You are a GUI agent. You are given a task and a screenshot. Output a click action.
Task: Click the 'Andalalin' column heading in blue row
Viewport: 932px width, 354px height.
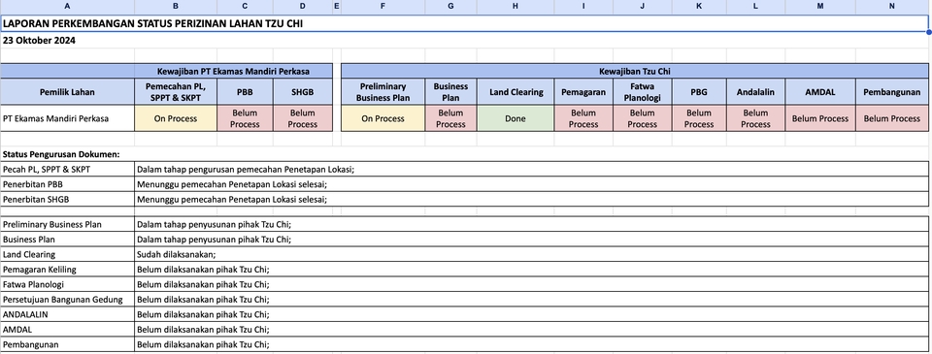click(x=755, y=92)
